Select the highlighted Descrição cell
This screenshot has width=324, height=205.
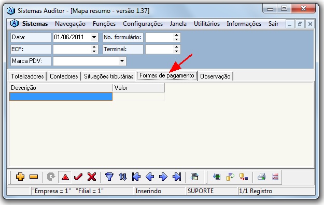point(61,97)
